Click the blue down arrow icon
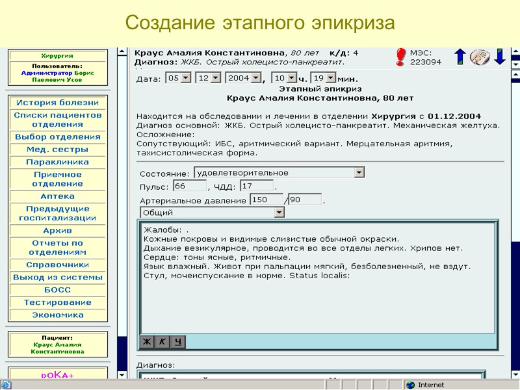520x390 pixels. tap(500, 57)
